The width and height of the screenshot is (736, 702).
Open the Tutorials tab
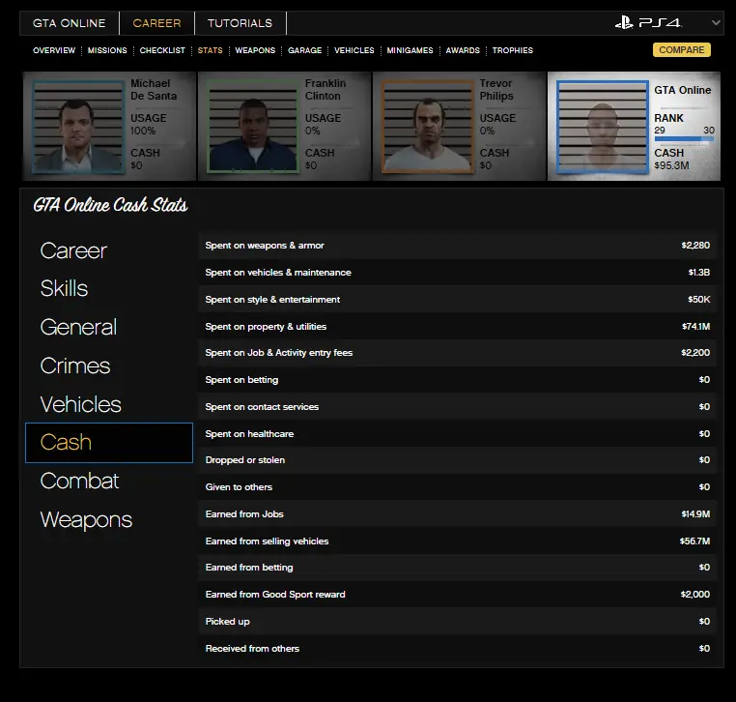(240, 23)
